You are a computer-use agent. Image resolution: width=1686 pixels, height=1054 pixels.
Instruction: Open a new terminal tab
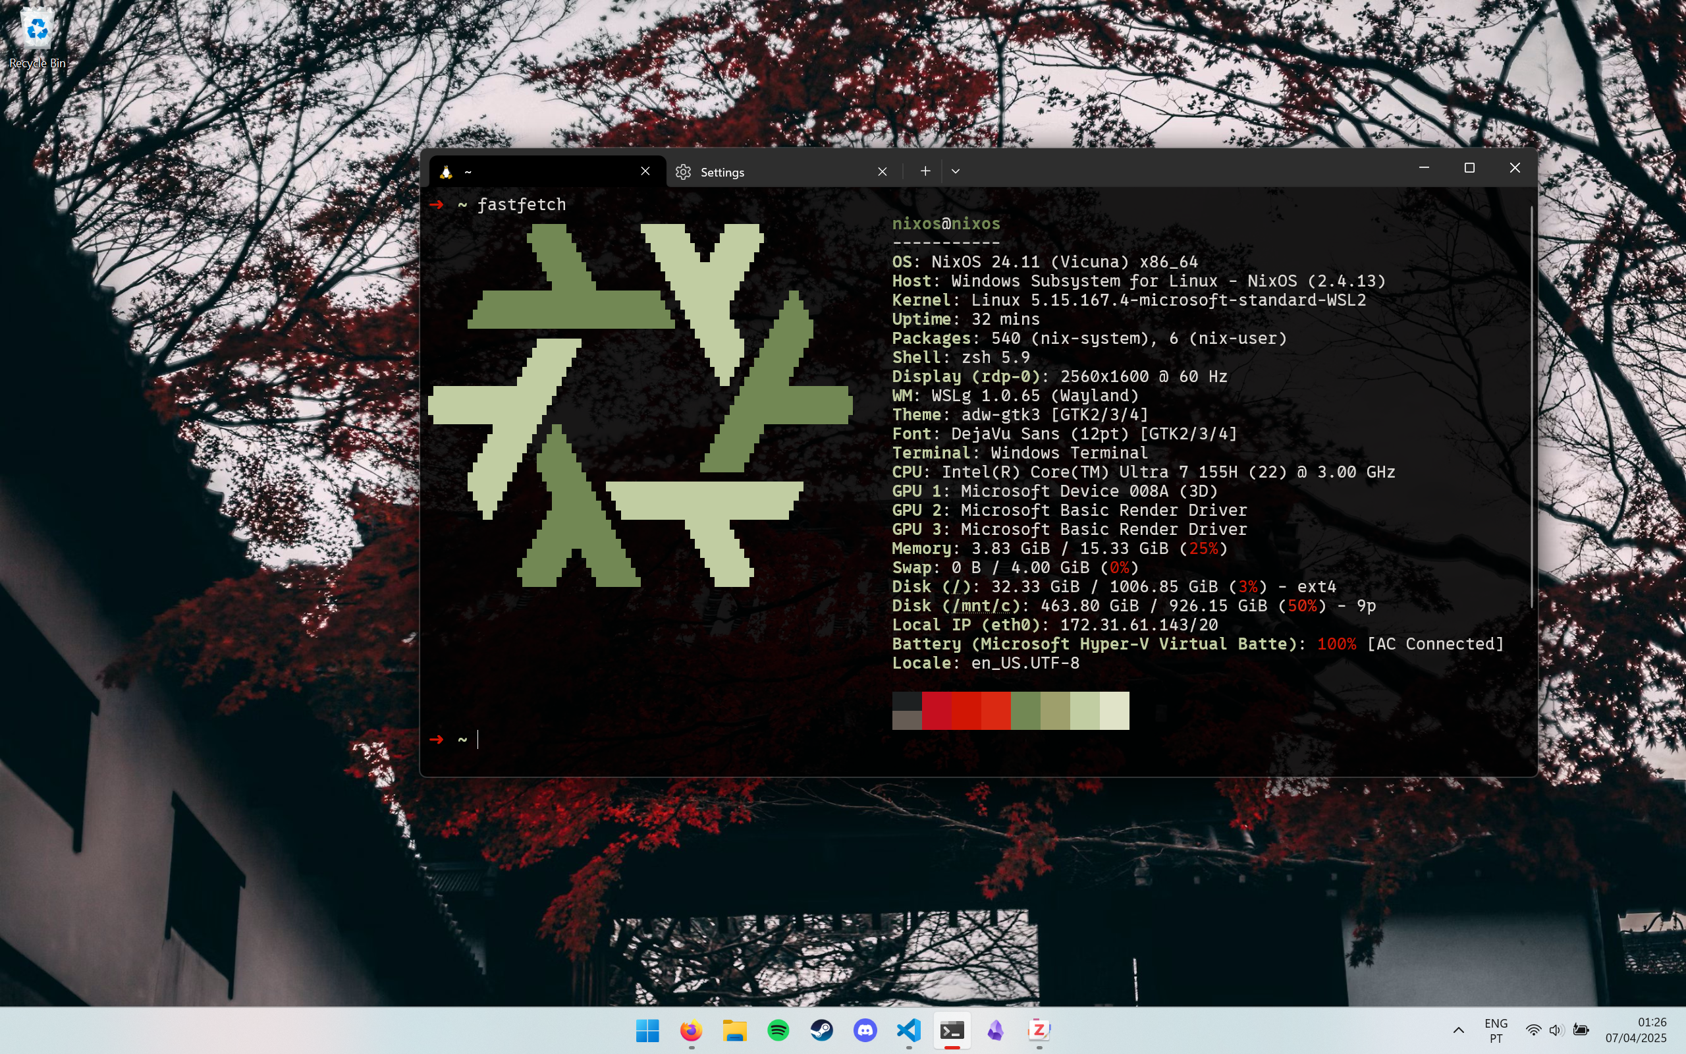925,171
